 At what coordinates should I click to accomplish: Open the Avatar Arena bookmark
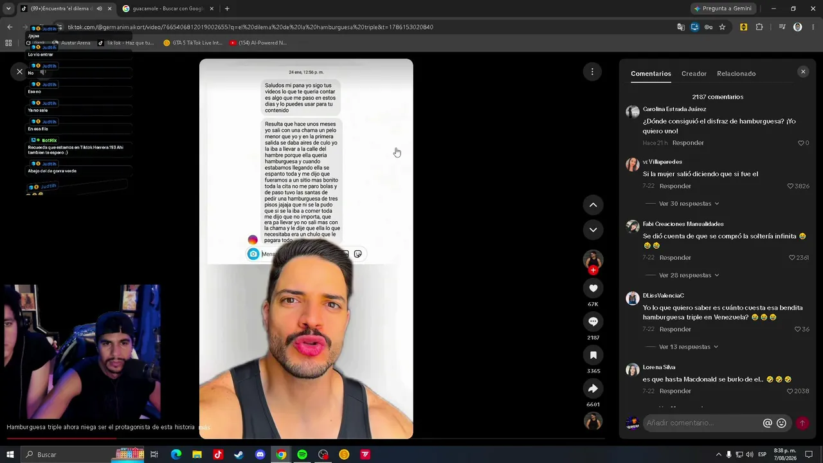pos(71,43)
